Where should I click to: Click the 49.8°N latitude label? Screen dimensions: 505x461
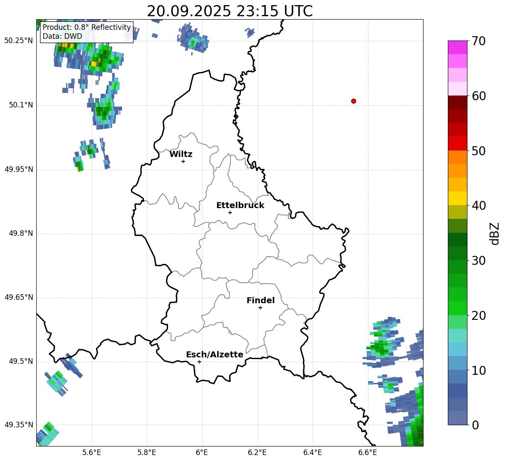(x=21, y=233)
